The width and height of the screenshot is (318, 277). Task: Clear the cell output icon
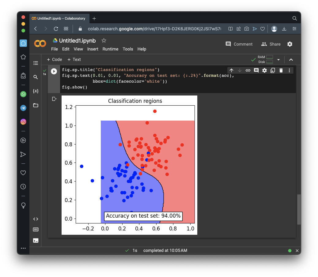(54, 99)
